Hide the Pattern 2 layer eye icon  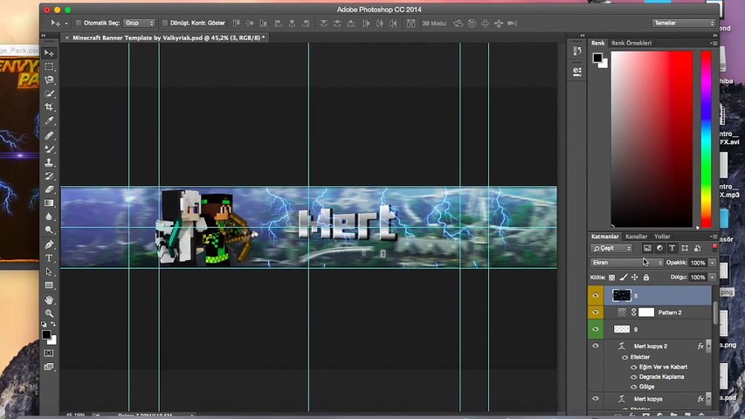(596, 313)
